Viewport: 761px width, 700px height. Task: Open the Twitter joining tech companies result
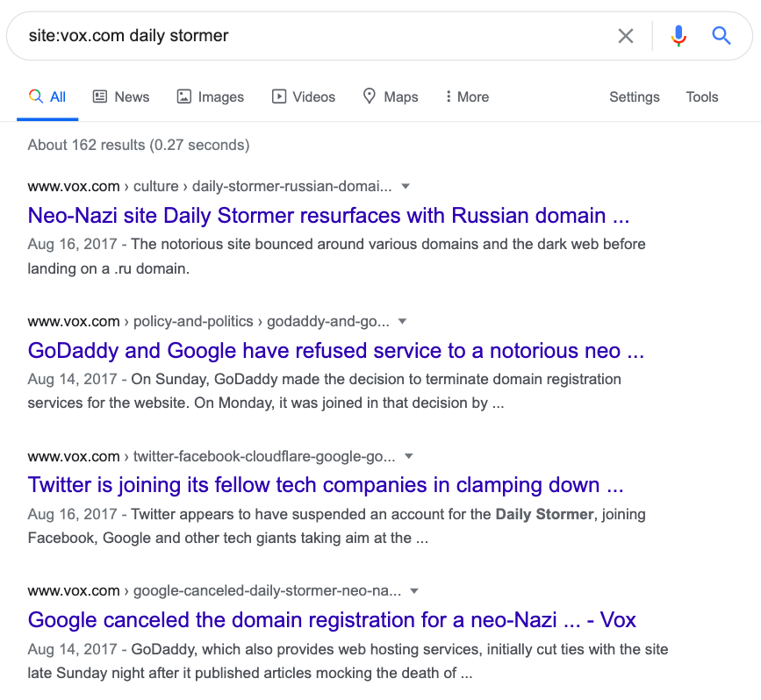pos(326,485)
